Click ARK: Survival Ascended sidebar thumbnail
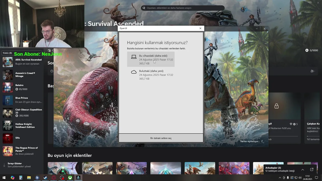322x181 pixels. pos(8,62)
